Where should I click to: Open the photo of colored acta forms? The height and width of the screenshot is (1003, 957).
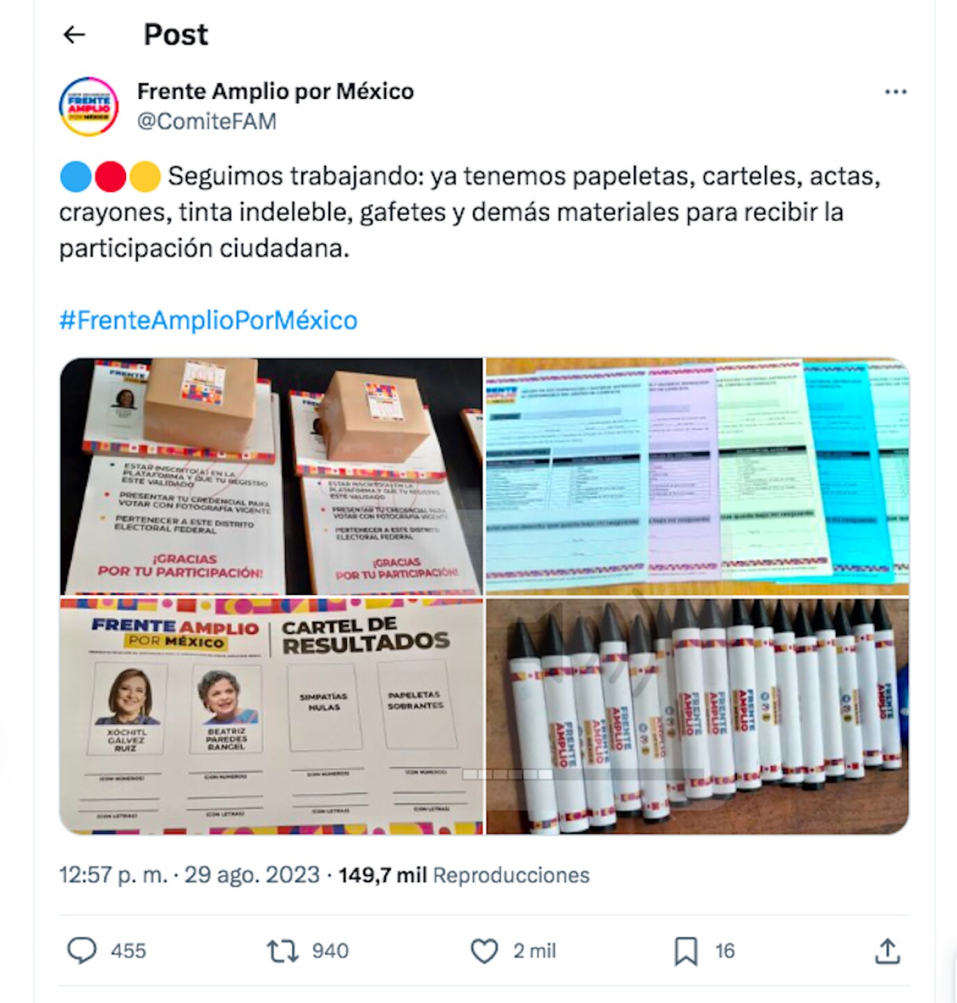pyautogui.click(x=697, y=476)
